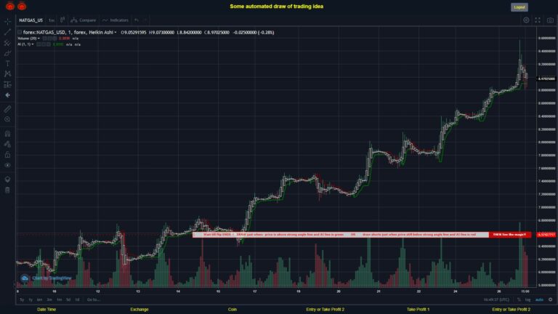Select the crosshair cursor tool
The width and height of the screenshot is (558, 314).
tap(7, 22)
